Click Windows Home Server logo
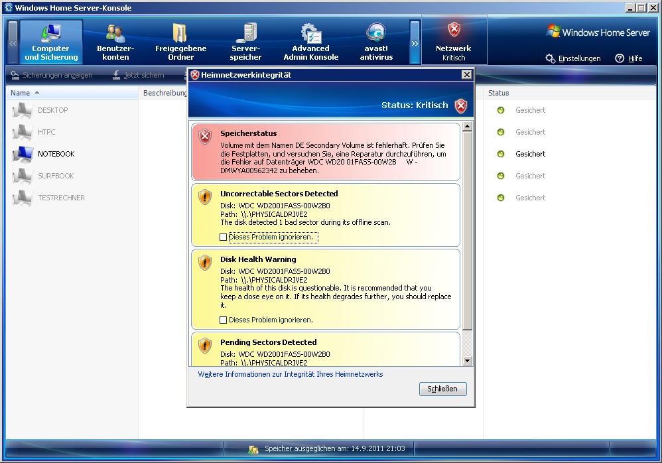Image resolution: width=662 pixels, height=463 pixels. tap(598, 32)
